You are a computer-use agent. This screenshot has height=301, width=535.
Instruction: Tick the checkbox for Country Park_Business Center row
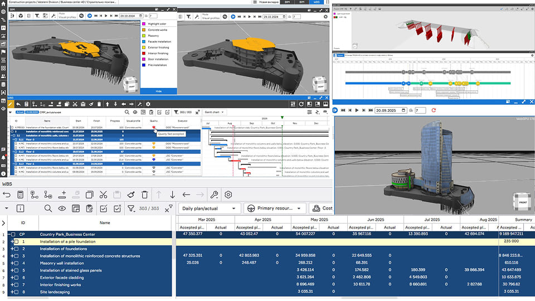coord(13,235)
